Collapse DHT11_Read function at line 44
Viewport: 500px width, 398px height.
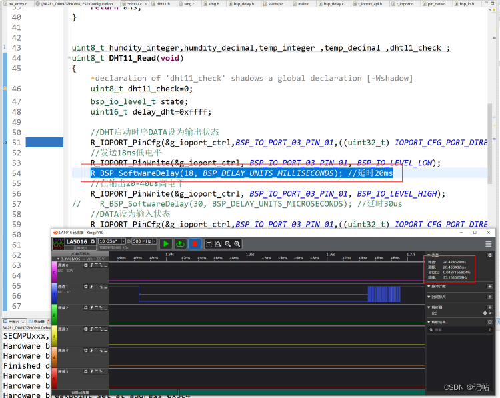69,58
